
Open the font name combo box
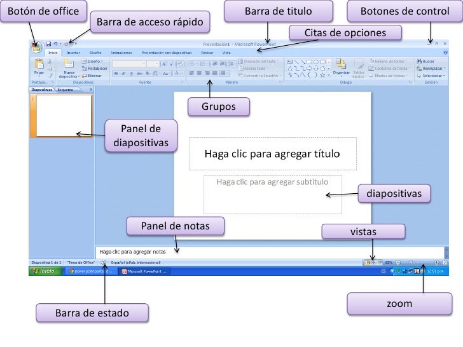coord(129,64)
